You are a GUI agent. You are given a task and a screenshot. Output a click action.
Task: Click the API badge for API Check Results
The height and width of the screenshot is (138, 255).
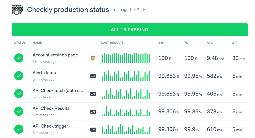[x=93, y=112]
